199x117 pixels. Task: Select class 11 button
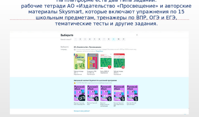123,39
